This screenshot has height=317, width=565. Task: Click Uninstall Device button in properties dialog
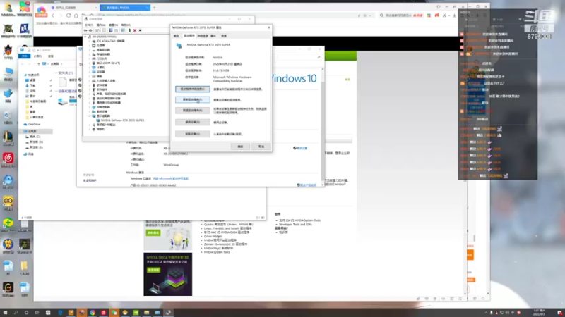click(x=192, y=134)
